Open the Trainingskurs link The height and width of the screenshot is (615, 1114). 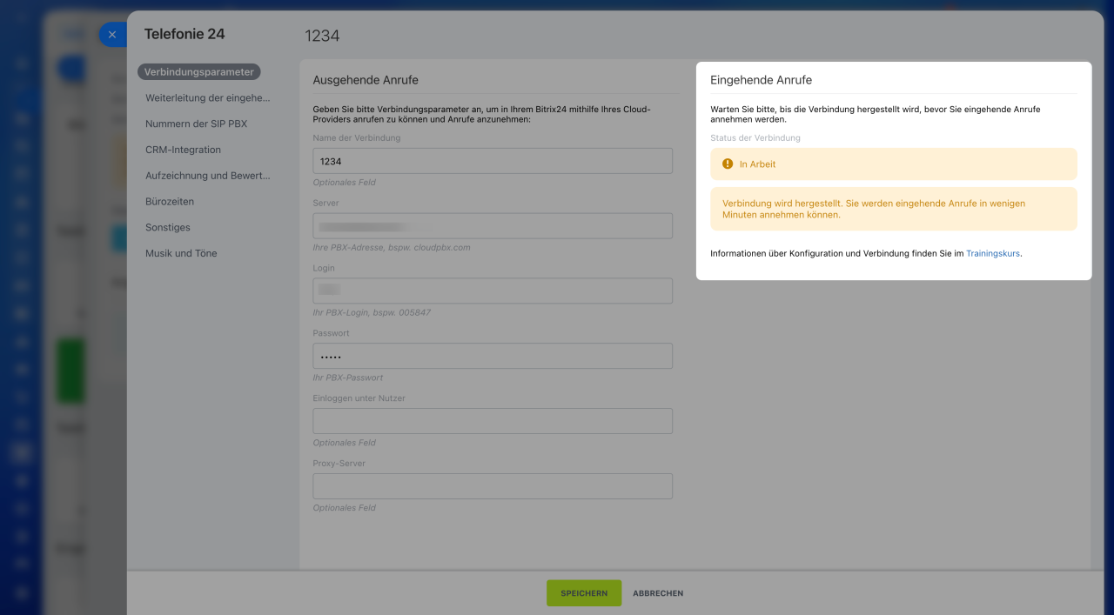tap(993, 254)
